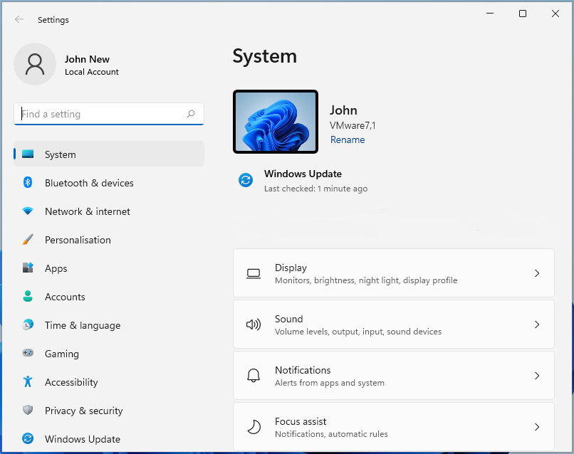This screenshot has width=574, height=454.
Task: Close the Settings window
Action: pos(555,14)
